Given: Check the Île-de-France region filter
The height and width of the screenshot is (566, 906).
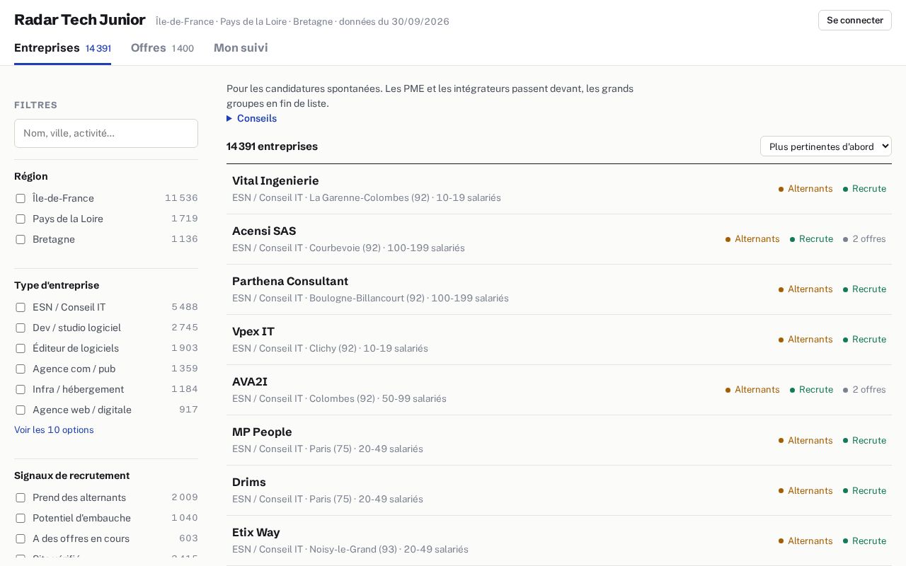Looking at the screenshot, I should click(21, 198).
